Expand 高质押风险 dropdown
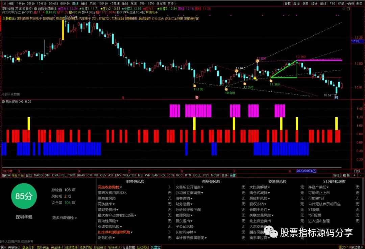The width and height of the screenshot is (365, 249). (x=269, y=199)
